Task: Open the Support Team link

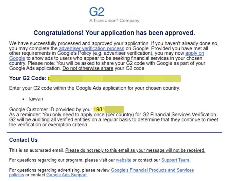Action: [175, 160]
